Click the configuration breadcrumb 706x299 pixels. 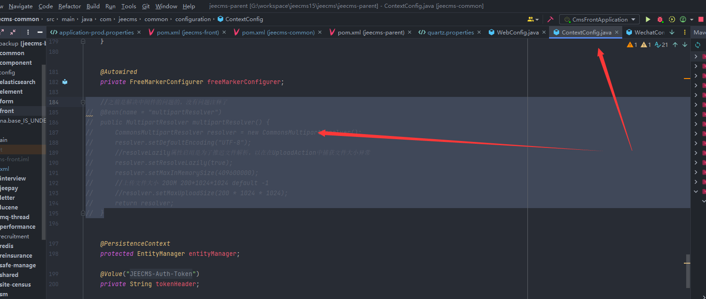click(193, 19)
